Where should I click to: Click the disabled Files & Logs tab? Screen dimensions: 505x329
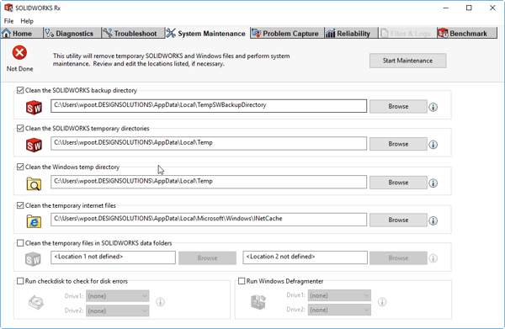point(407,33)
